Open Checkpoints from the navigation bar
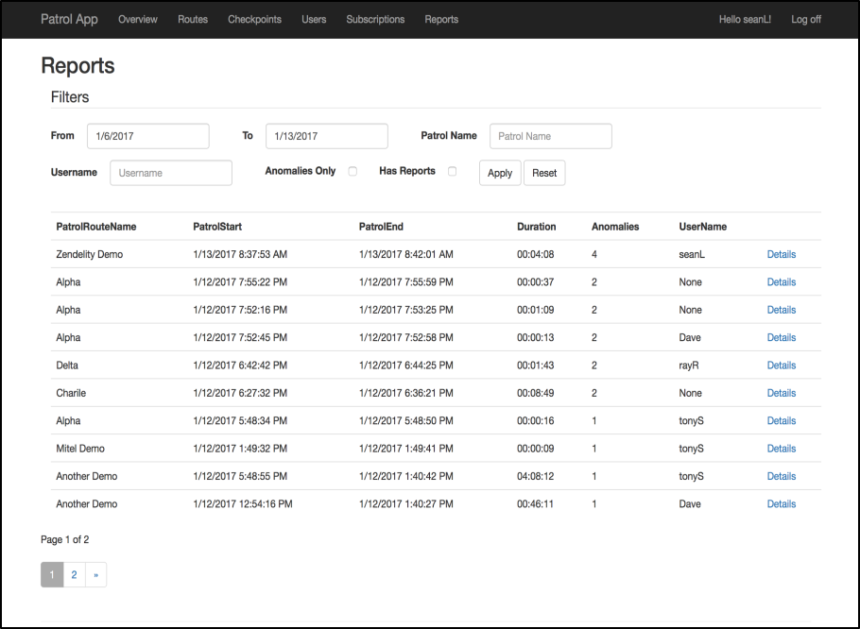 (254, 20)
